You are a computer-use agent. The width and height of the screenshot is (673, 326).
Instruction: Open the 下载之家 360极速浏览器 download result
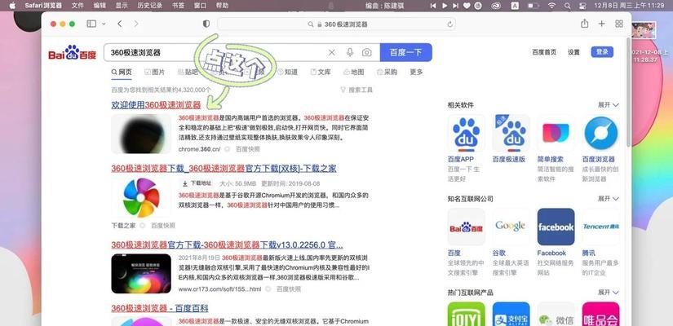pyautogui.click(x=224, y=169)
